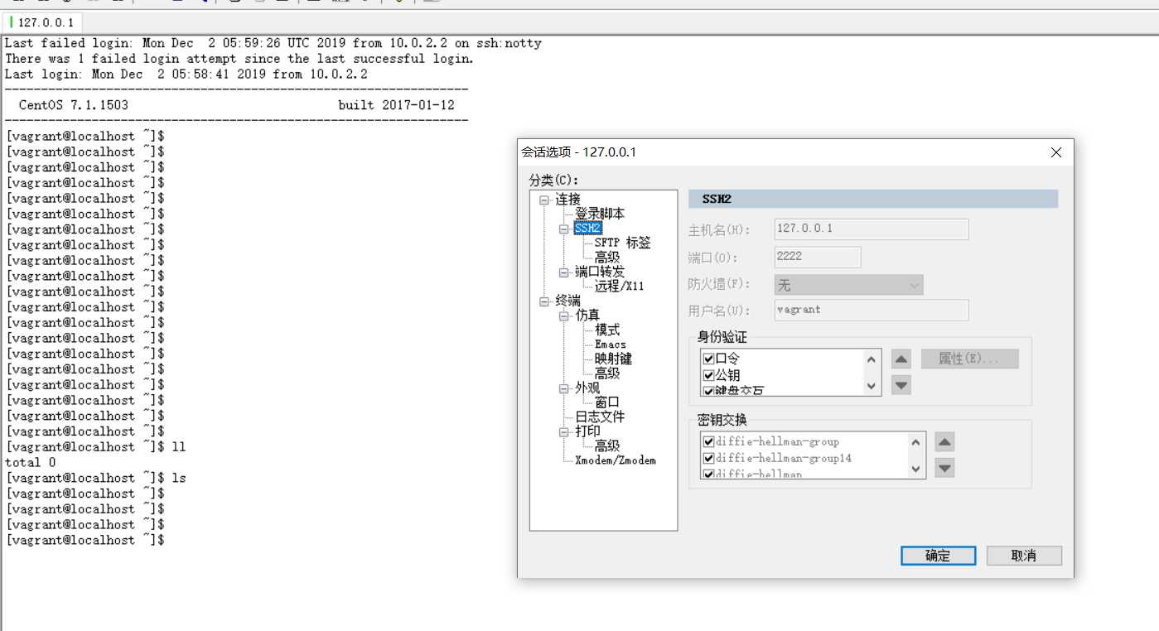
Task: Toggle the diffie-hellman-group14 checkbox
Action: click(708, 458)
